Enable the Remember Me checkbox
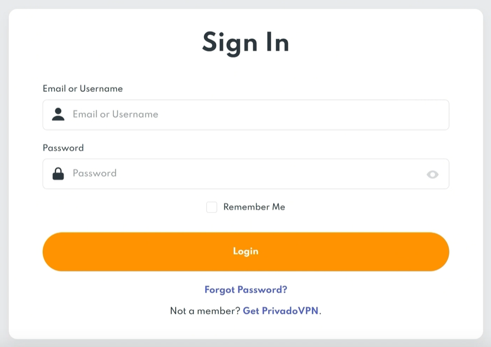 212,207
